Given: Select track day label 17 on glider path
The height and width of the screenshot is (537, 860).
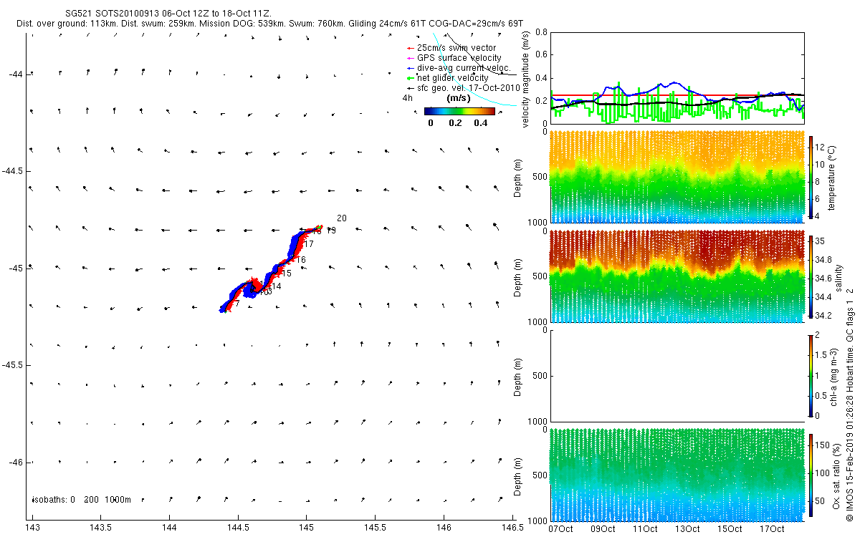Looking at the screenshot, I should [309, 244].
